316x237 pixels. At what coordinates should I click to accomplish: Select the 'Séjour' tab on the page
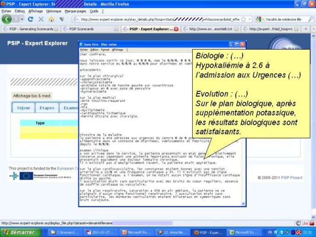pyautogui.click(x=23, y=108)
